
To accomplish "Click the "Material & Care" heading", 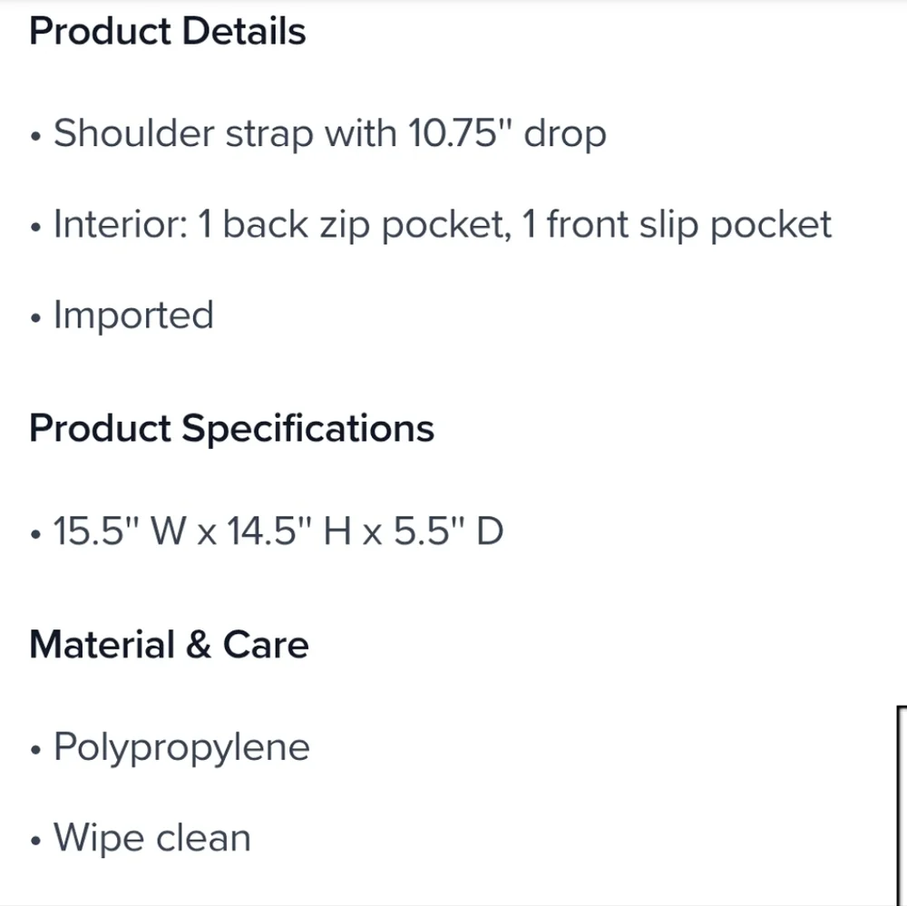I will point(169,645).
